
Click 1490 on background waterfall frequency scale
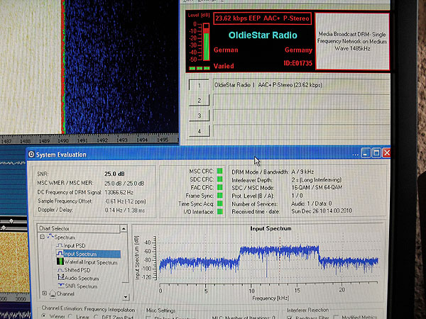pos(62,140)
